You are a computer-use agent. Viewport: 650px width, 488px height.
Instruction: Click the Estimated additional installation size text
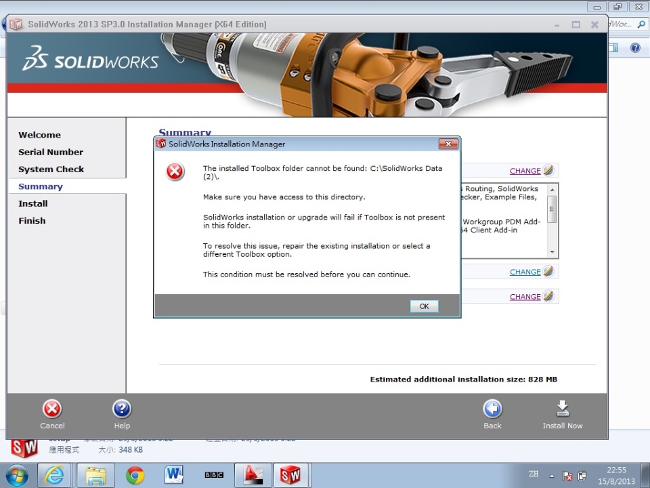pyautogui.click(x=463, y=380)
